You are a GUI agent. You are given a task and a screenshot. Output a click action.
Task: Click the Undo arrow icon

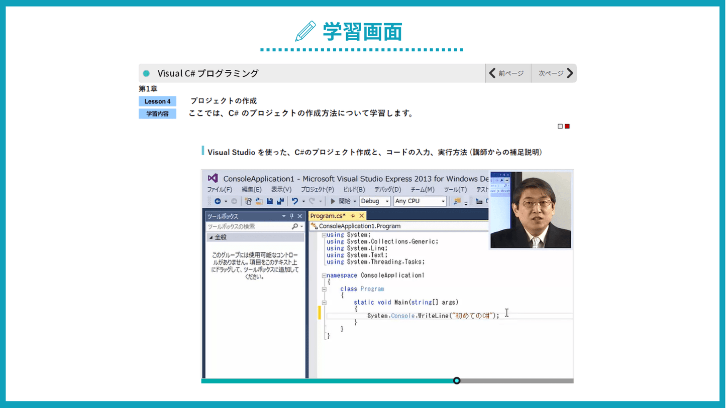coord(295,201)
